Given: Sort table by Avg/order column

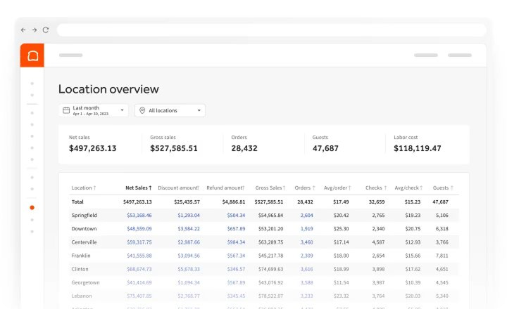Looking at the screenshot, I should [x=337, y=188].
